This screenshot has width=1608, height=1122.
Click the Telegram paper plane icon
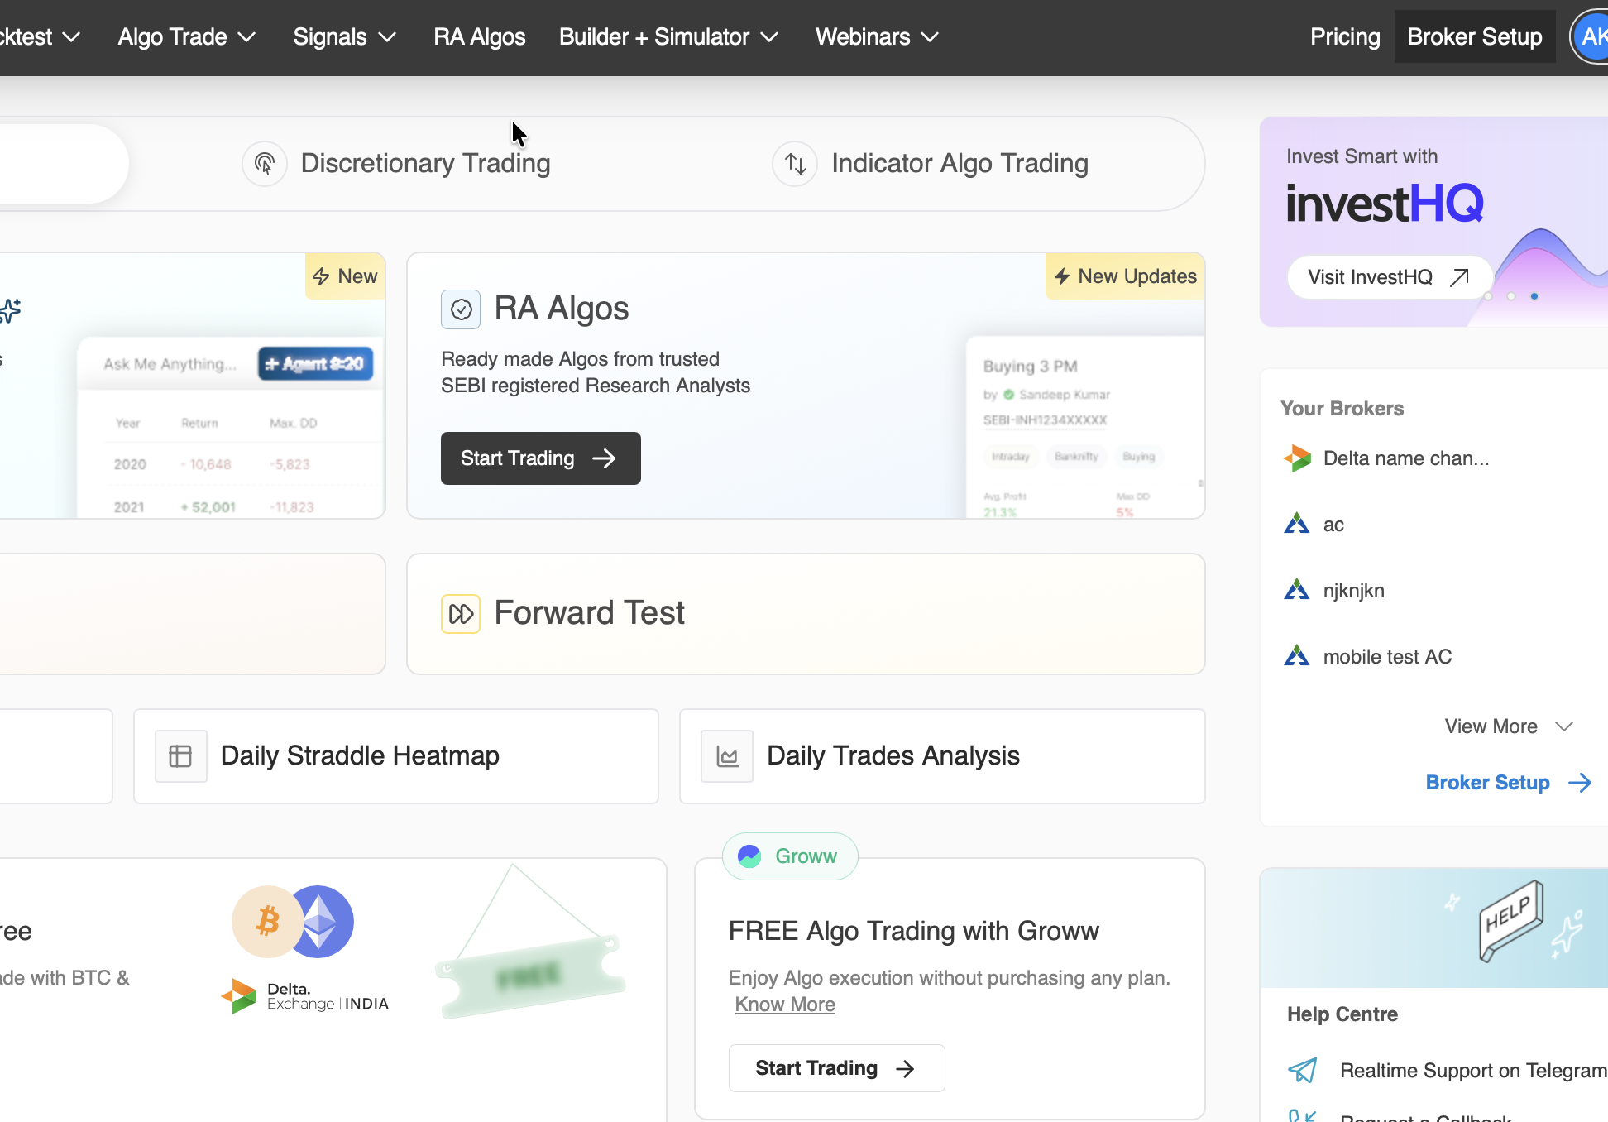(x=1303, y=1071)
